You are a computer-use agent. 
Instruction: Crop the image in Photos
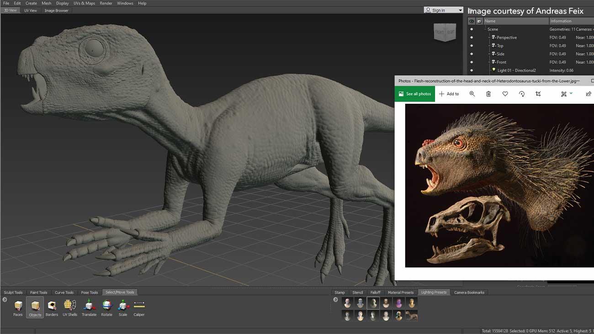(538, 94)
